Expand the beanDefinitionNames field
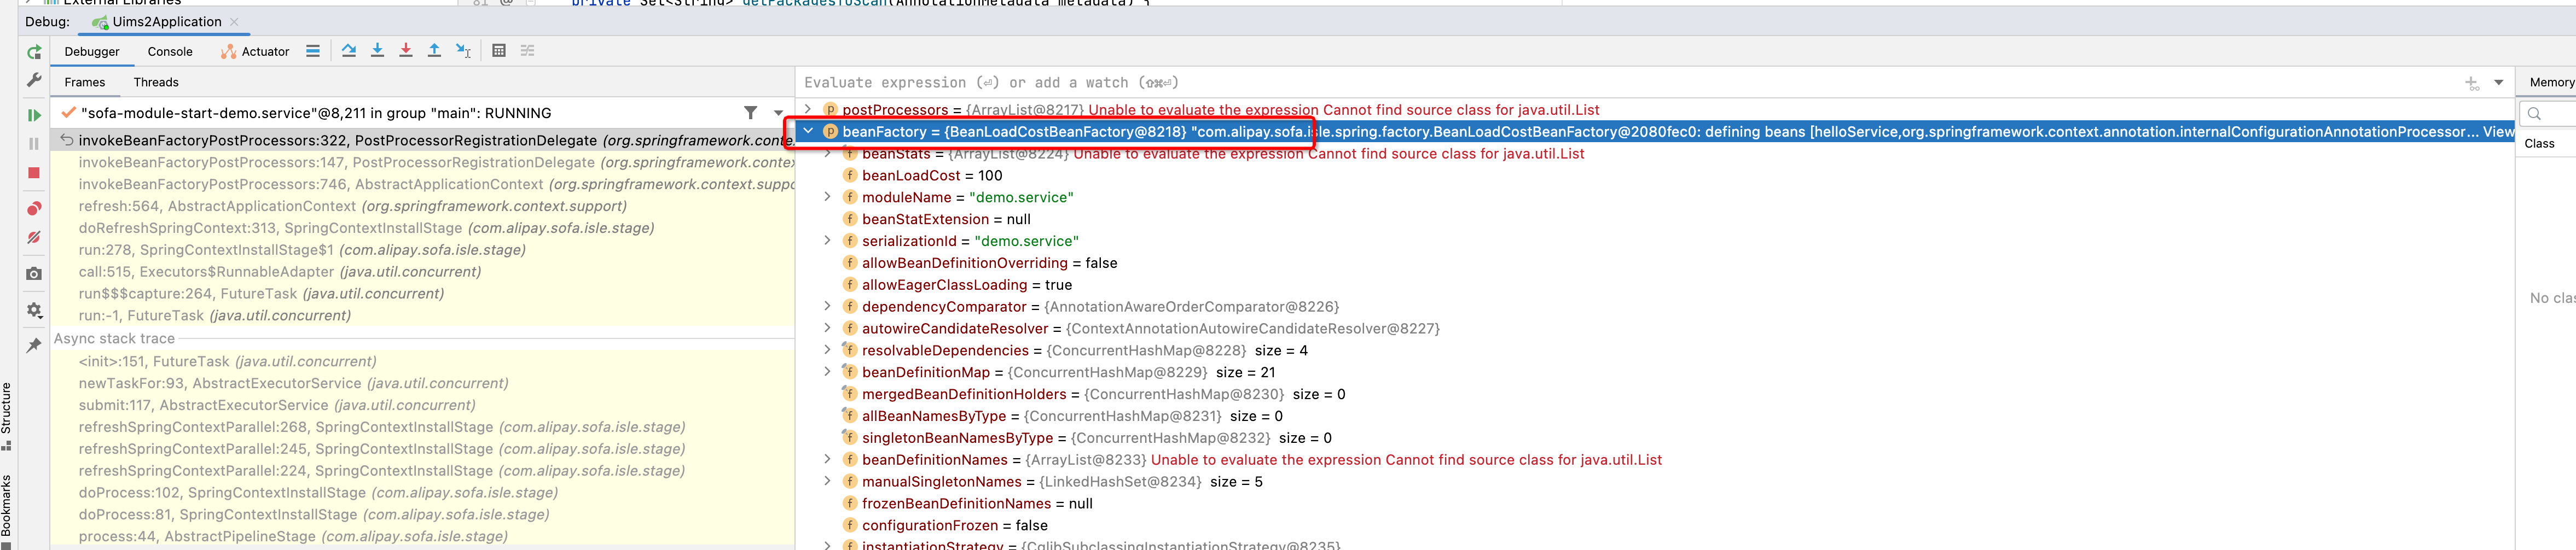2576x550 pixels. (x=828, y=460)
